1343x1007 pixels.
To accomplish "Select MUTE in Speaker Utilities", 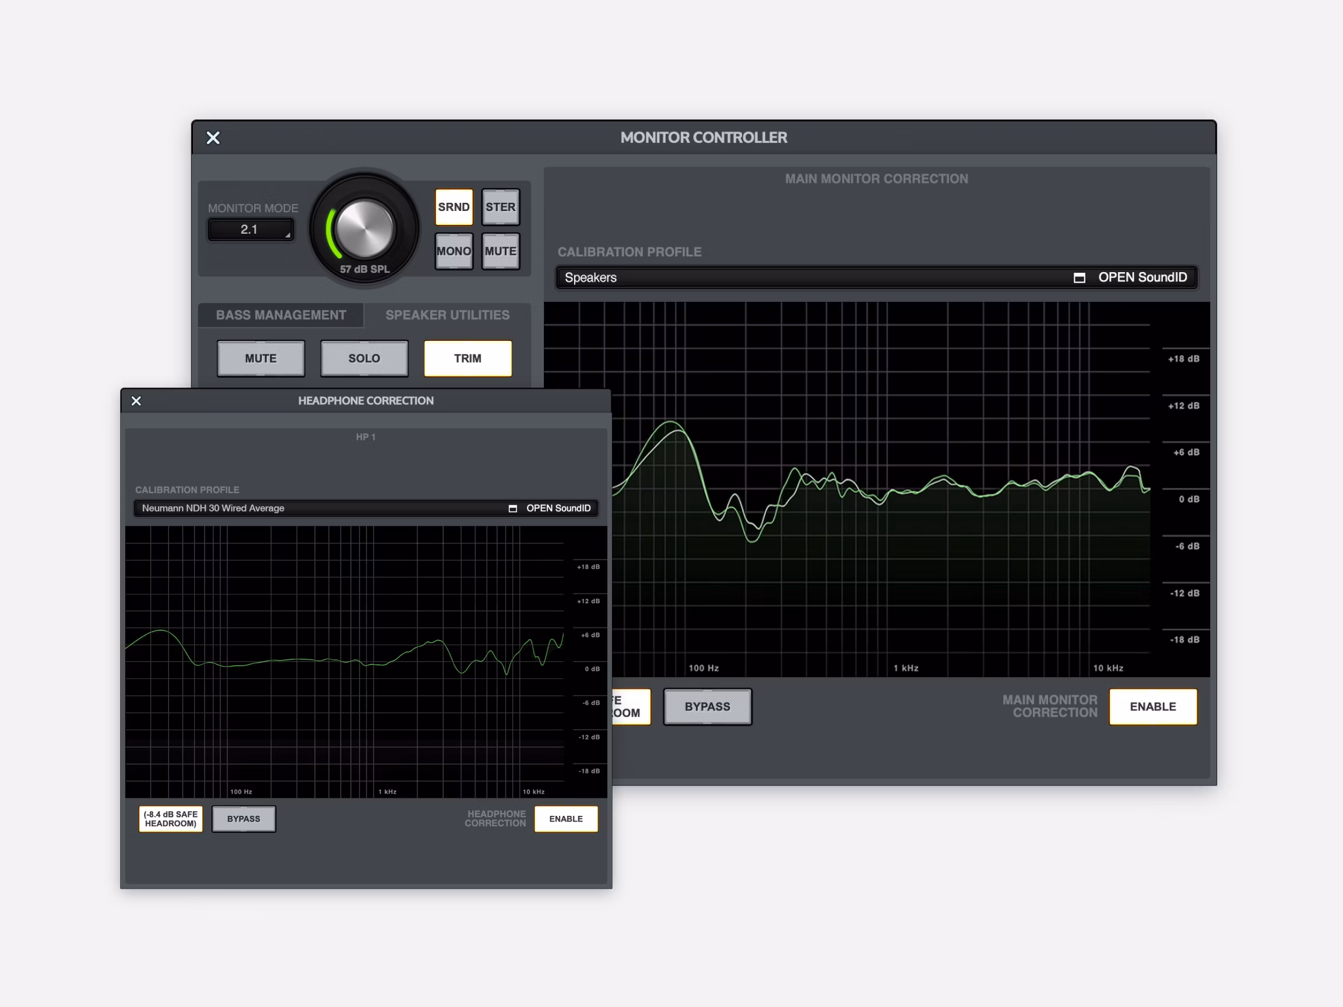I will click(261, 358).
